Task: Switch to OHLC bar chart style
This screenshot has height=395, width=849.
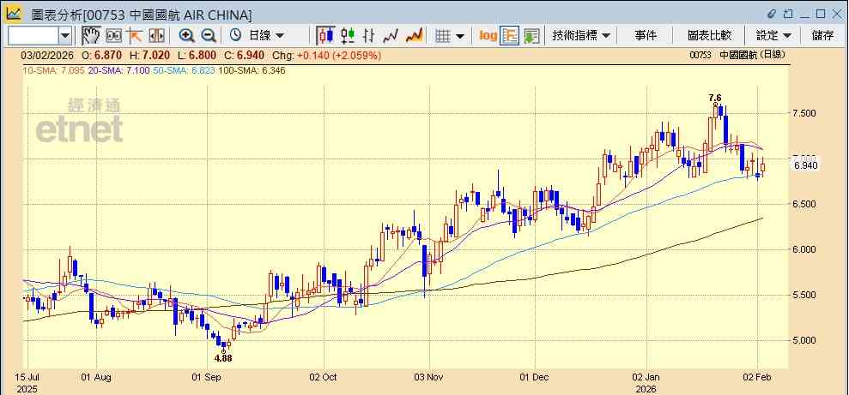Action: [369, 36]
